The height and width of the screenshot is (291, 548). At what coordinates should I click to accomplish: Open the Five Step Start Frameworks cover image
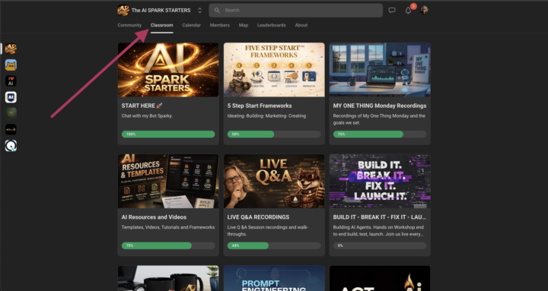pos(274,70)
